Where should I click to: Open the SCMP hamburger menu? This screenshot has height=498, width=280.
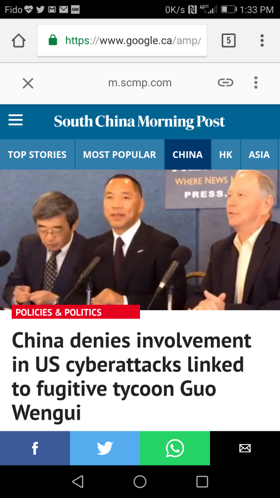15,121
